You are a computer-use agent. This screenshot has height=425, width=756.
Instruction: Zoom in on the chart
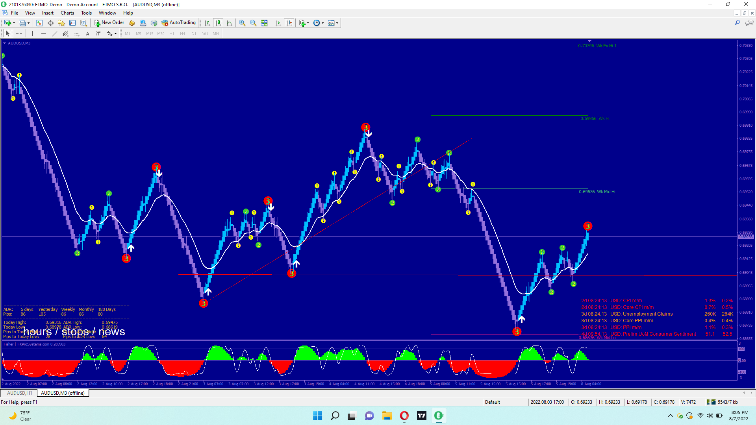click(242, 23)
